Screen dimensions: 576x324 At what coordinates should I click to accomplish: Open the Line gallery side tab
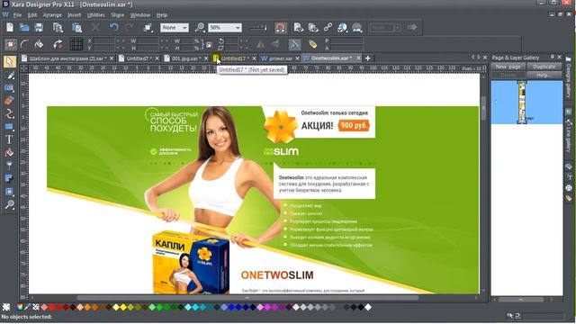[569, 136]
